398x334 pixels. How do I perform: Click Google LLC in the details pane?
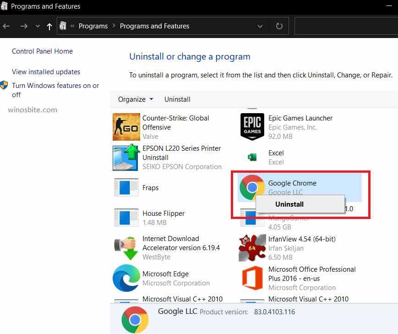click(177, 312)
